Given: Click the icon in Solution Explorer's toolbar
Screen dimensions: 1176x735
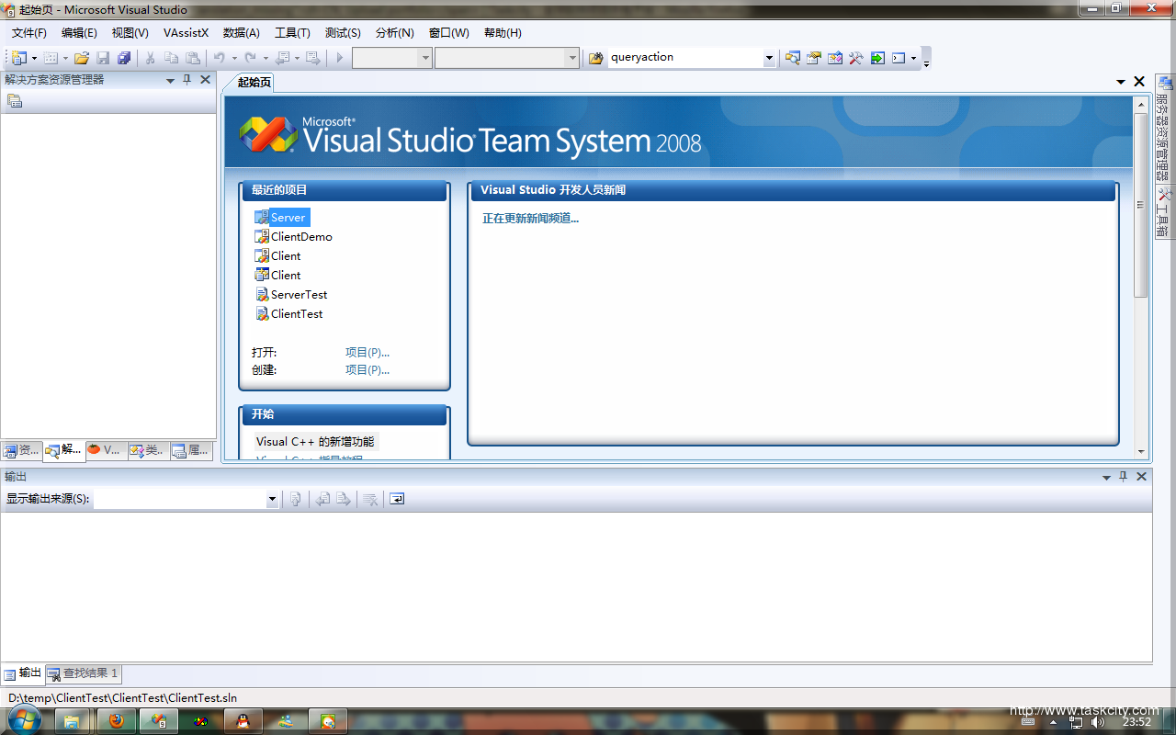Looking at the screenshot, I should (14, 101).
